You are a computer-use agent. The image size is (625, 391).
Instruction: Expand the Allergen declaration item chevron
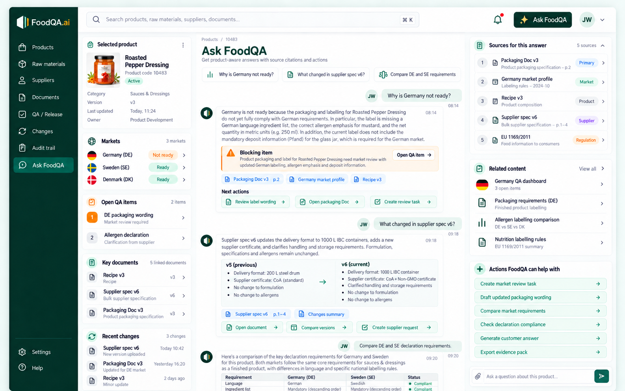coord(183,238)
